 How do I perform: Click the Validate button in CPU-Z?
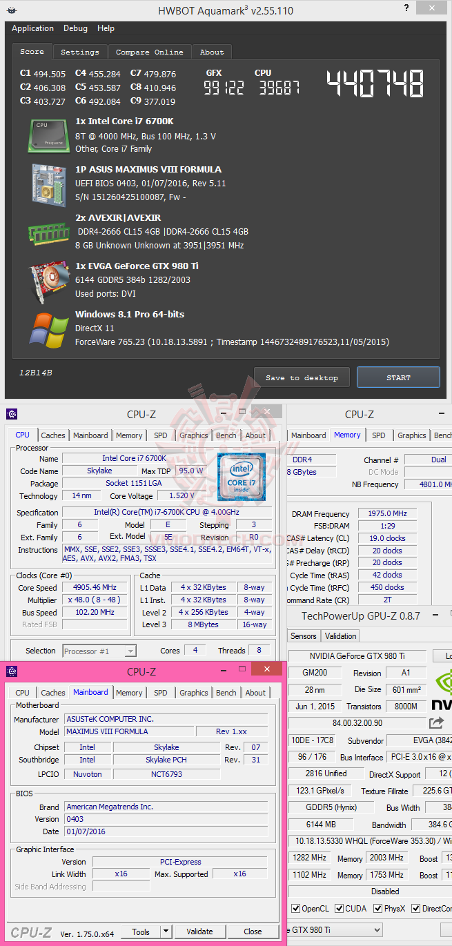click(x=199, y=932)
